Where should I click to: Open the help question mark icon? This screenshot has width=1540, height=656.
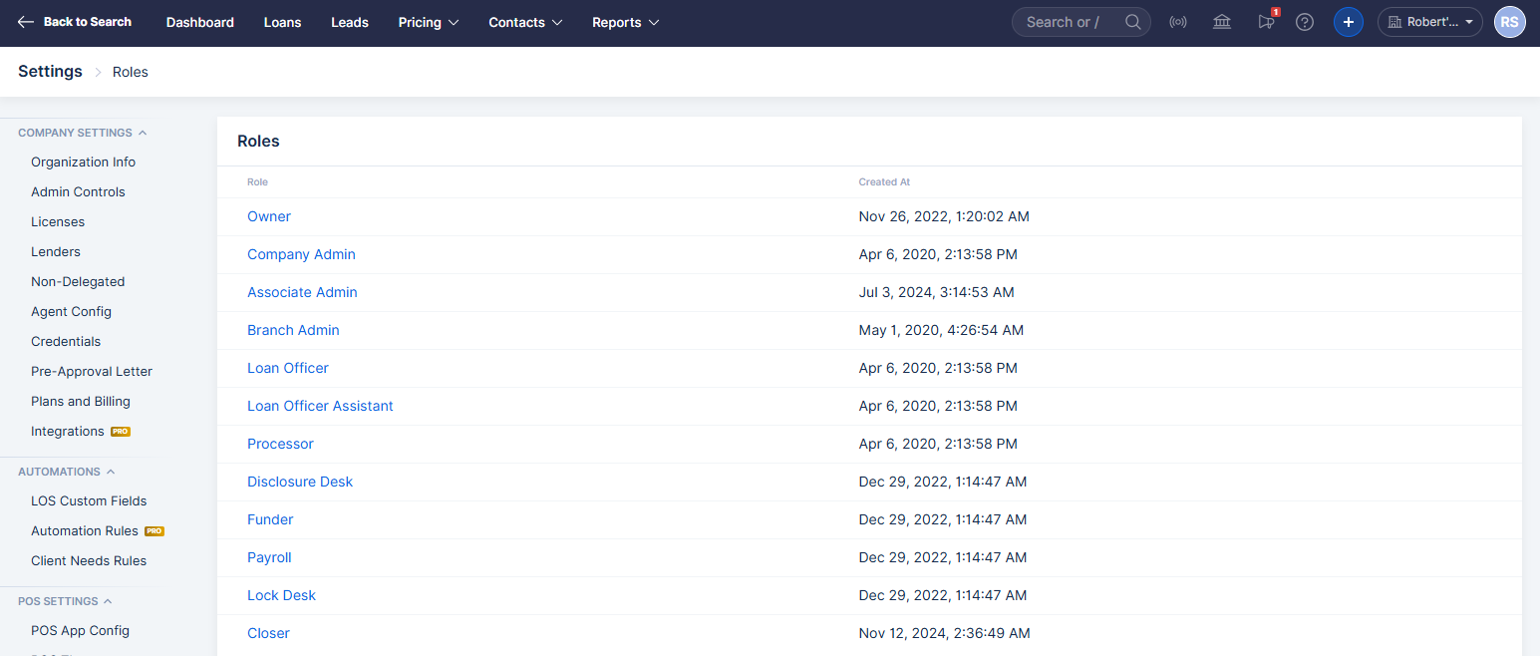coord(1305,22)
